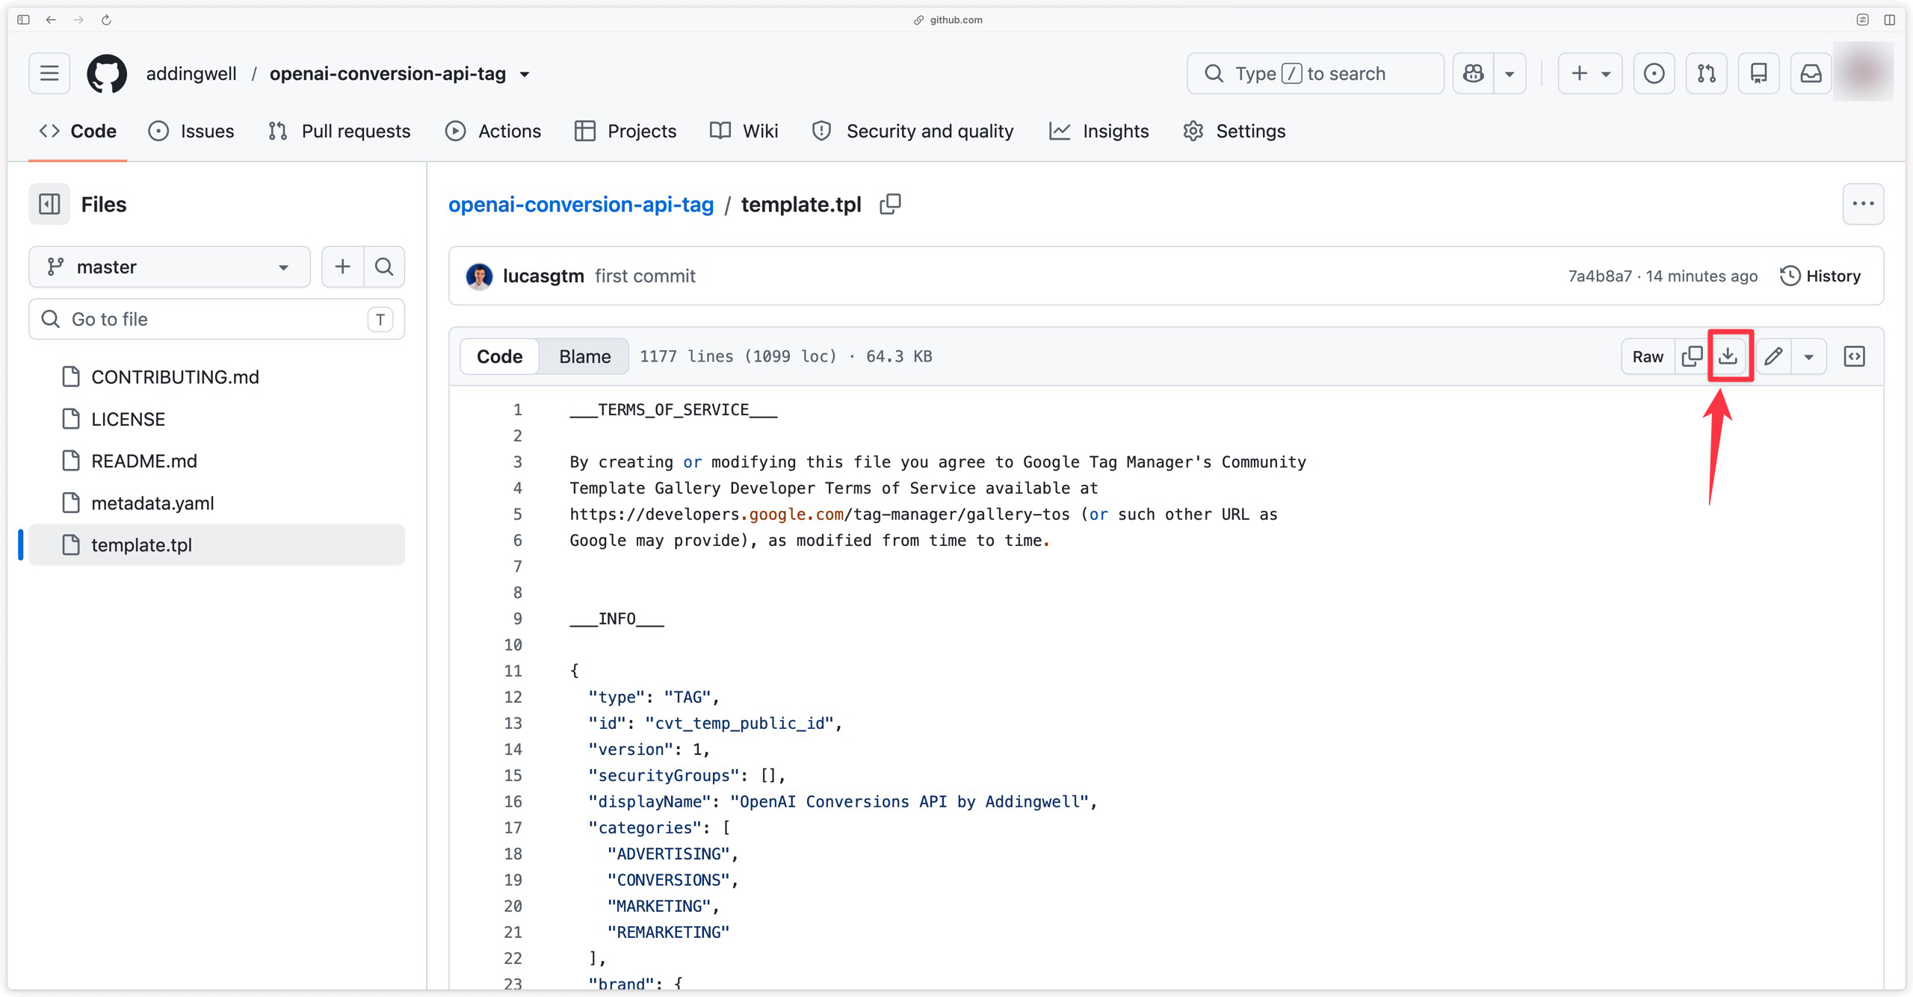Toggle browser sidebar icon
This screenshot has height=997, width=1913.
click(23, 20)
